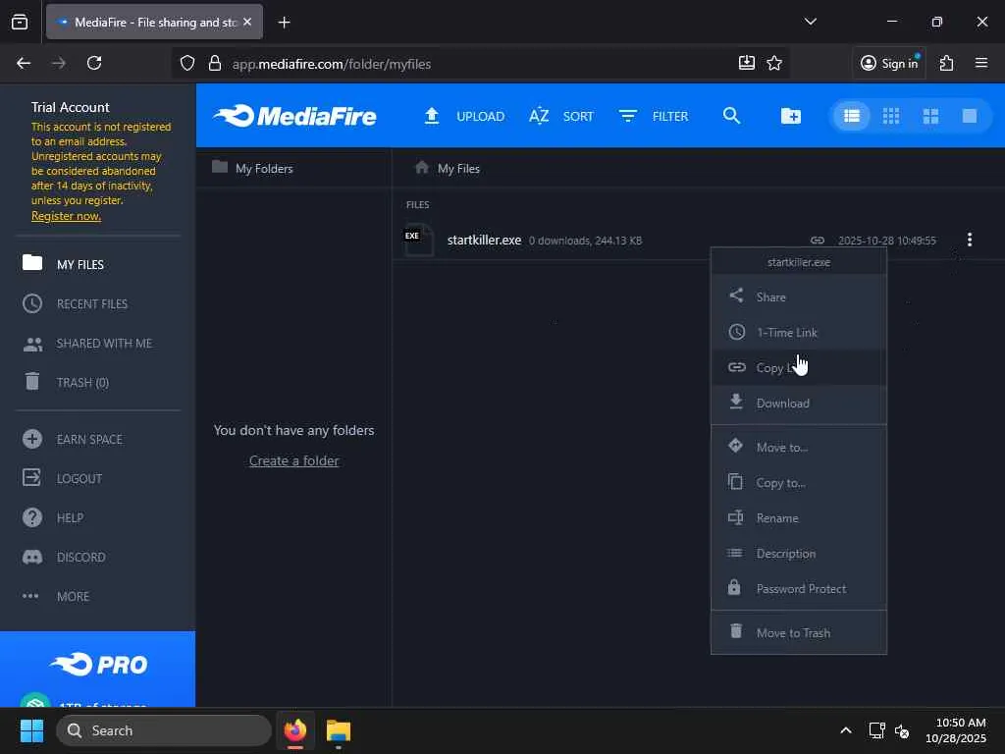Click the My Folders header
Viewport: 1005px width, 754px height.
pyautogui.click(x=252, y=168)
